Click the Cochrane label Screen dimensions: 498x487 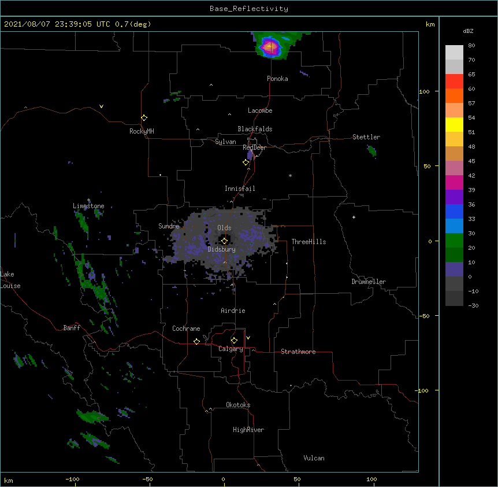(x=186, y=329)
